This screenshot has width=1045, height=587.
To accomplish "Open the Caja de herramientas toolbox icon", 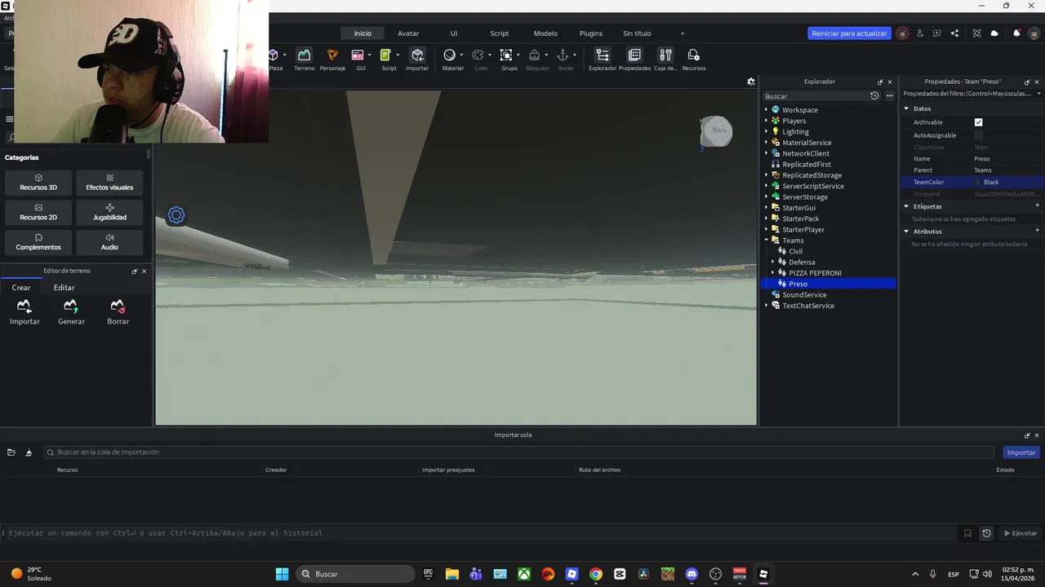I will pyautogui.click(x=666, y=55).
